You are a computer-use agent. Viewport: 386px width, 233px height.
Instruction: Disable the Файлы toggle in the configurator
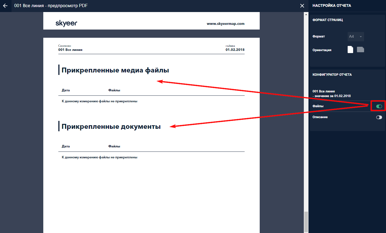(379, 106)
